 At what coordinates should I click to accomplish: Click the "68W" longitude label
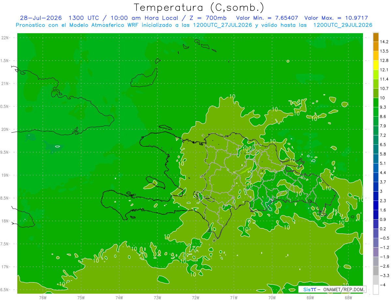(348, 298)
